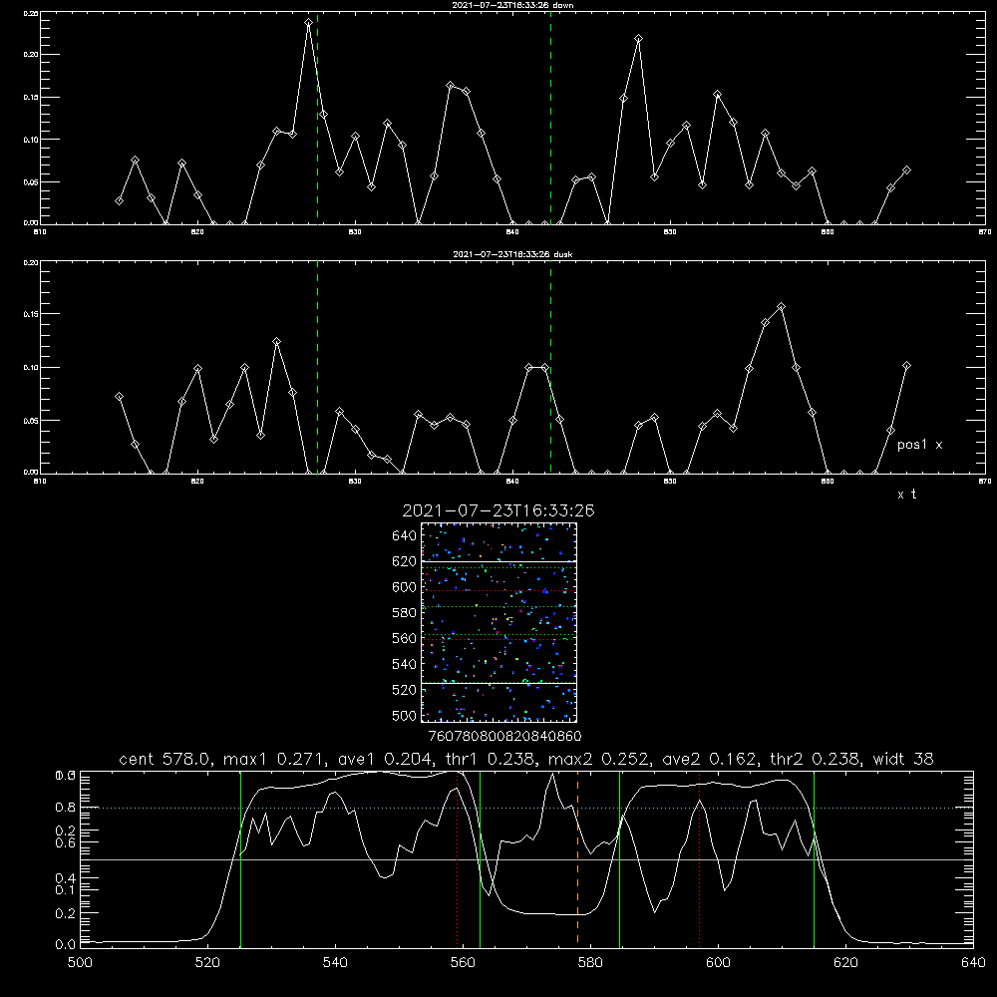Screen dimensions: 997x997
Task: Click bottom plot x-axis label 640
Action: coord(973,963)
